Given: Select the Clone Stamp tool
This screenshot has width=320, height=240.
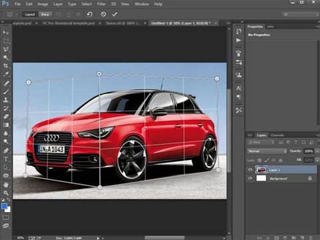Looking at the screenshot, I should pyautogui.click(x=5, y=100).
